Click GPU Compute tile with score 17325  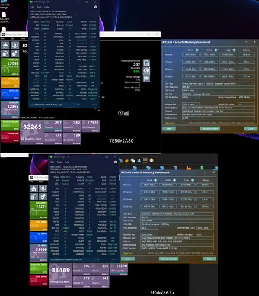pyautogui.click(x=91, y=126)
